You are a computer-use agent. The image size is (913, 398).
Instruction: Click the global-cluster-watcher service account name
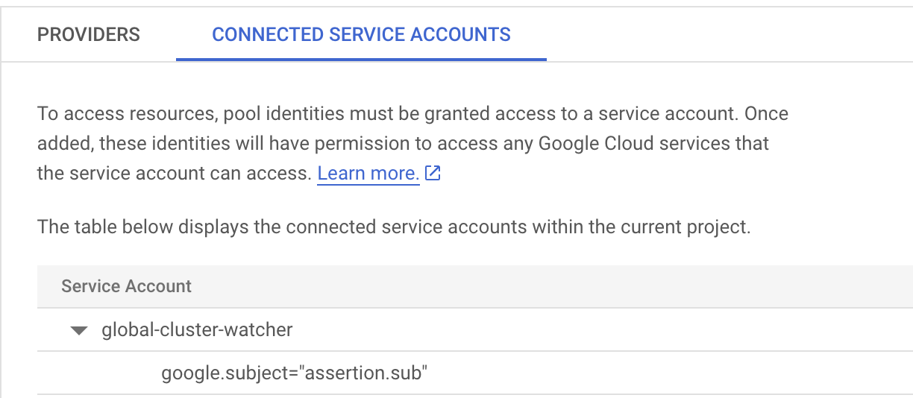point(197,329)
